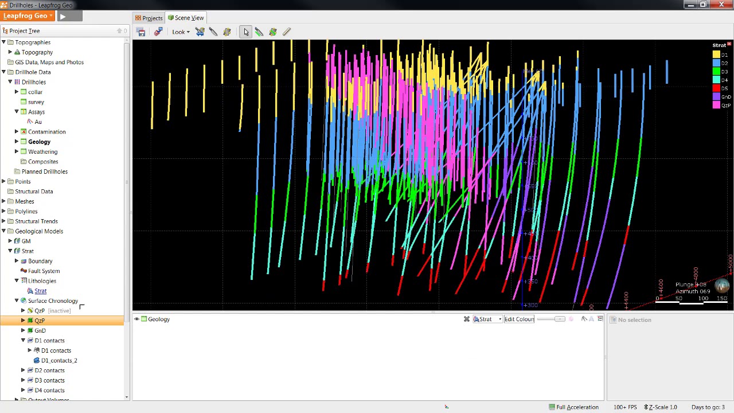Select the Structural Trends folder

[36, 221]
